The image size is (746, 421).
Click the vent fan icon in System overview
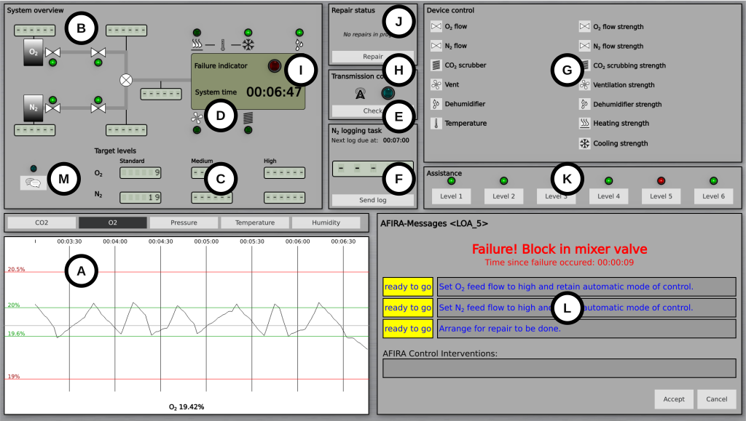197,117
